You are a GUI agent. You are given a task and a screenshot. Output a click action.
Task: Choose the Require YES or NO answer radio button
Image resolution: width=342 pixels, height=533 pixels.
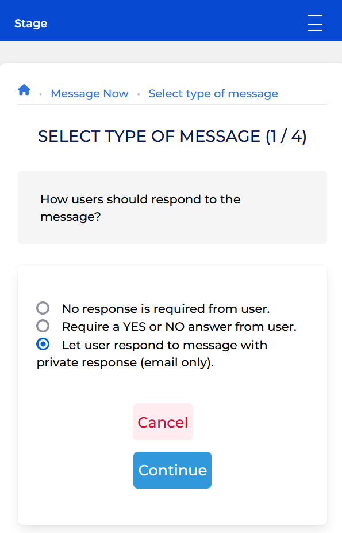pos(43,326)
